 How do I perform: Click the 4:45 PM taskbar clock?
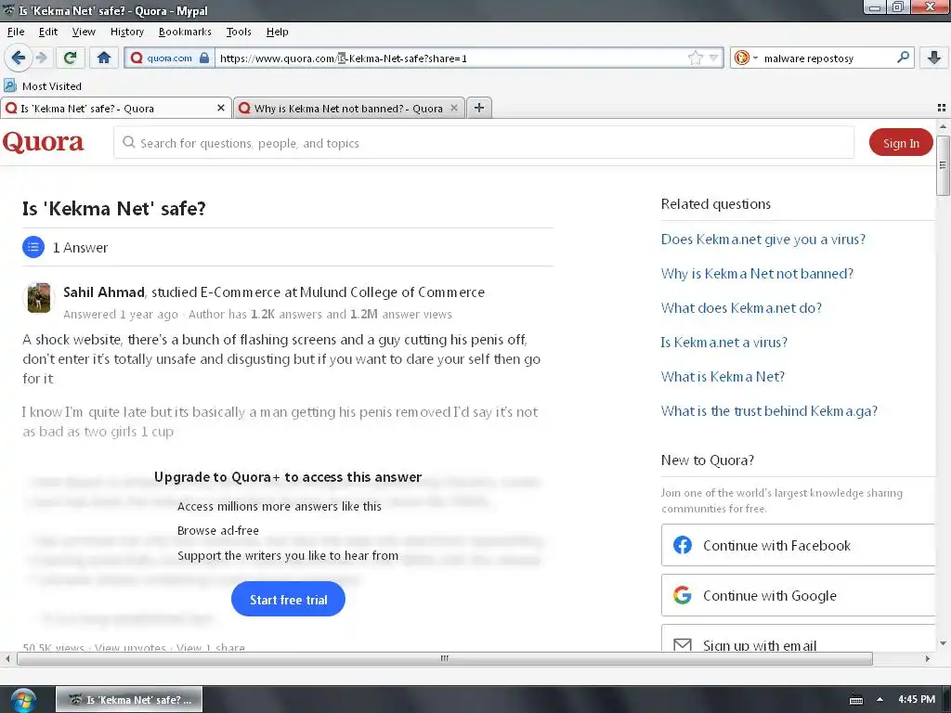pyautogui.click(x=917, y=699)
